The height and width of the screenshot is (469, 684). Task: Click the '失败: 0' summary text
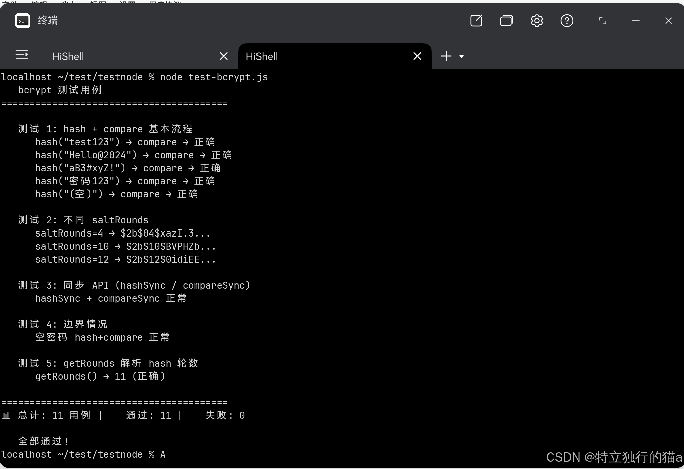(225, 415)
